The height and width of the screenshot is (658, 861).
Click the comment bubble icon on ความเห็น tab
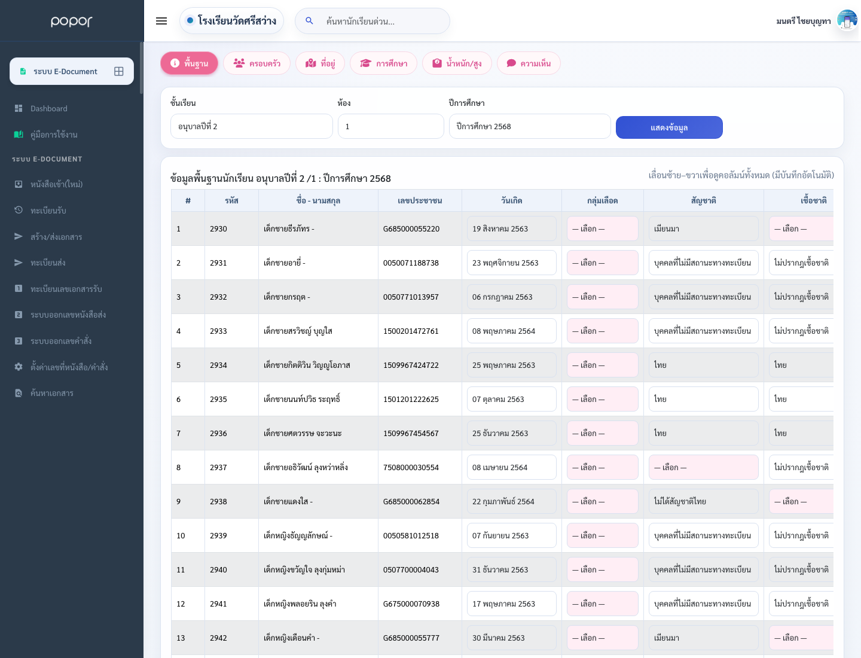point(511,63)
